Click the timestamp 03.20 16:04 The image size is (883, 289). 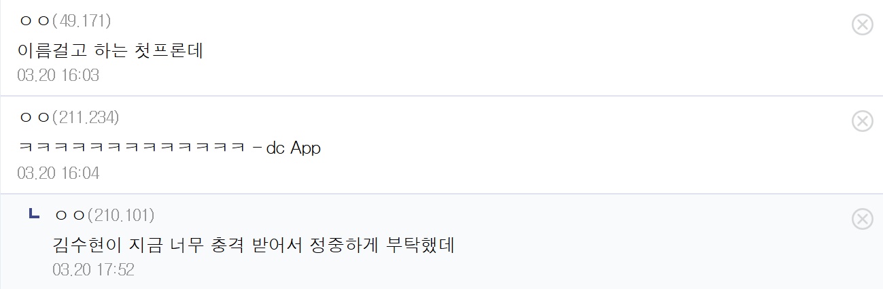click(x=58, y=173)
